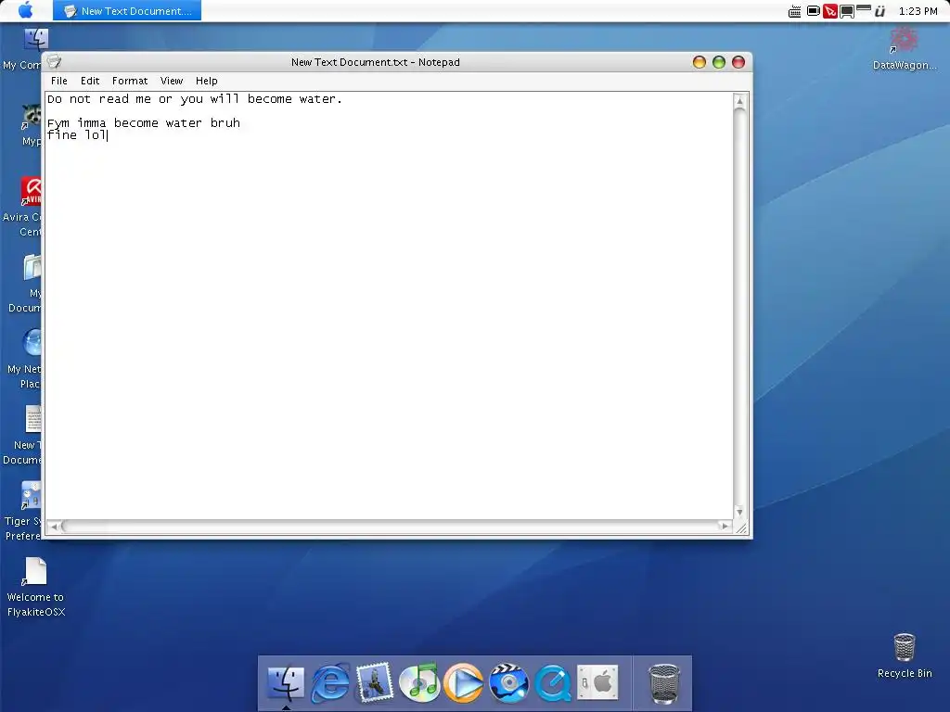Open System Preferences dock icon

(x=597, y=682)
